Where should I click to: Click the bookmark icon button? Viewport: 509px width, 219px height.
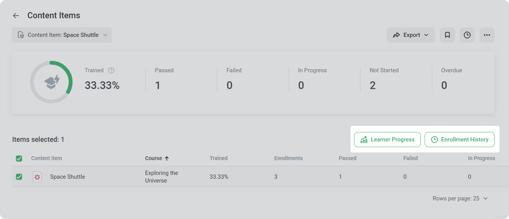click(447, 35)
